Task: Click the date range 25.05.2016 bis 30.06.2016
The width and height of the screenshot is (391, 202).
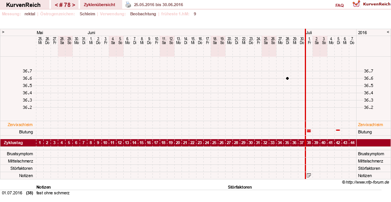Action: [158, 5]
